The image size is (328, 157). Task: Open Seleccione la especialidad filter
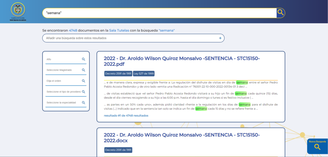pyautogui.click(x=63, y=103)
